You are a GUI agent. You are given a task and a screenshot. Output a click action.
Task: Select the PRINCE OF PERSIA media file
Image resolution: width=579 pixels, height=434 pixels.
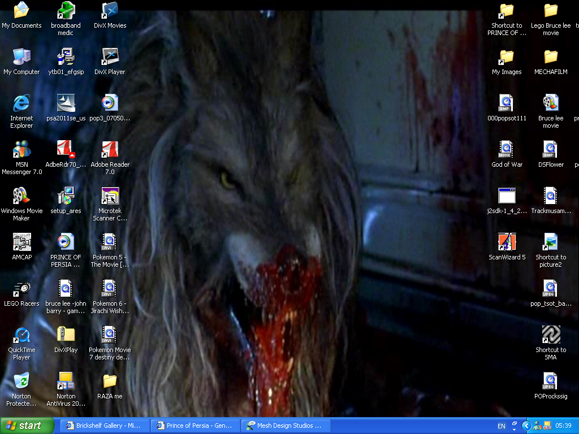click(x=66, y=242)
